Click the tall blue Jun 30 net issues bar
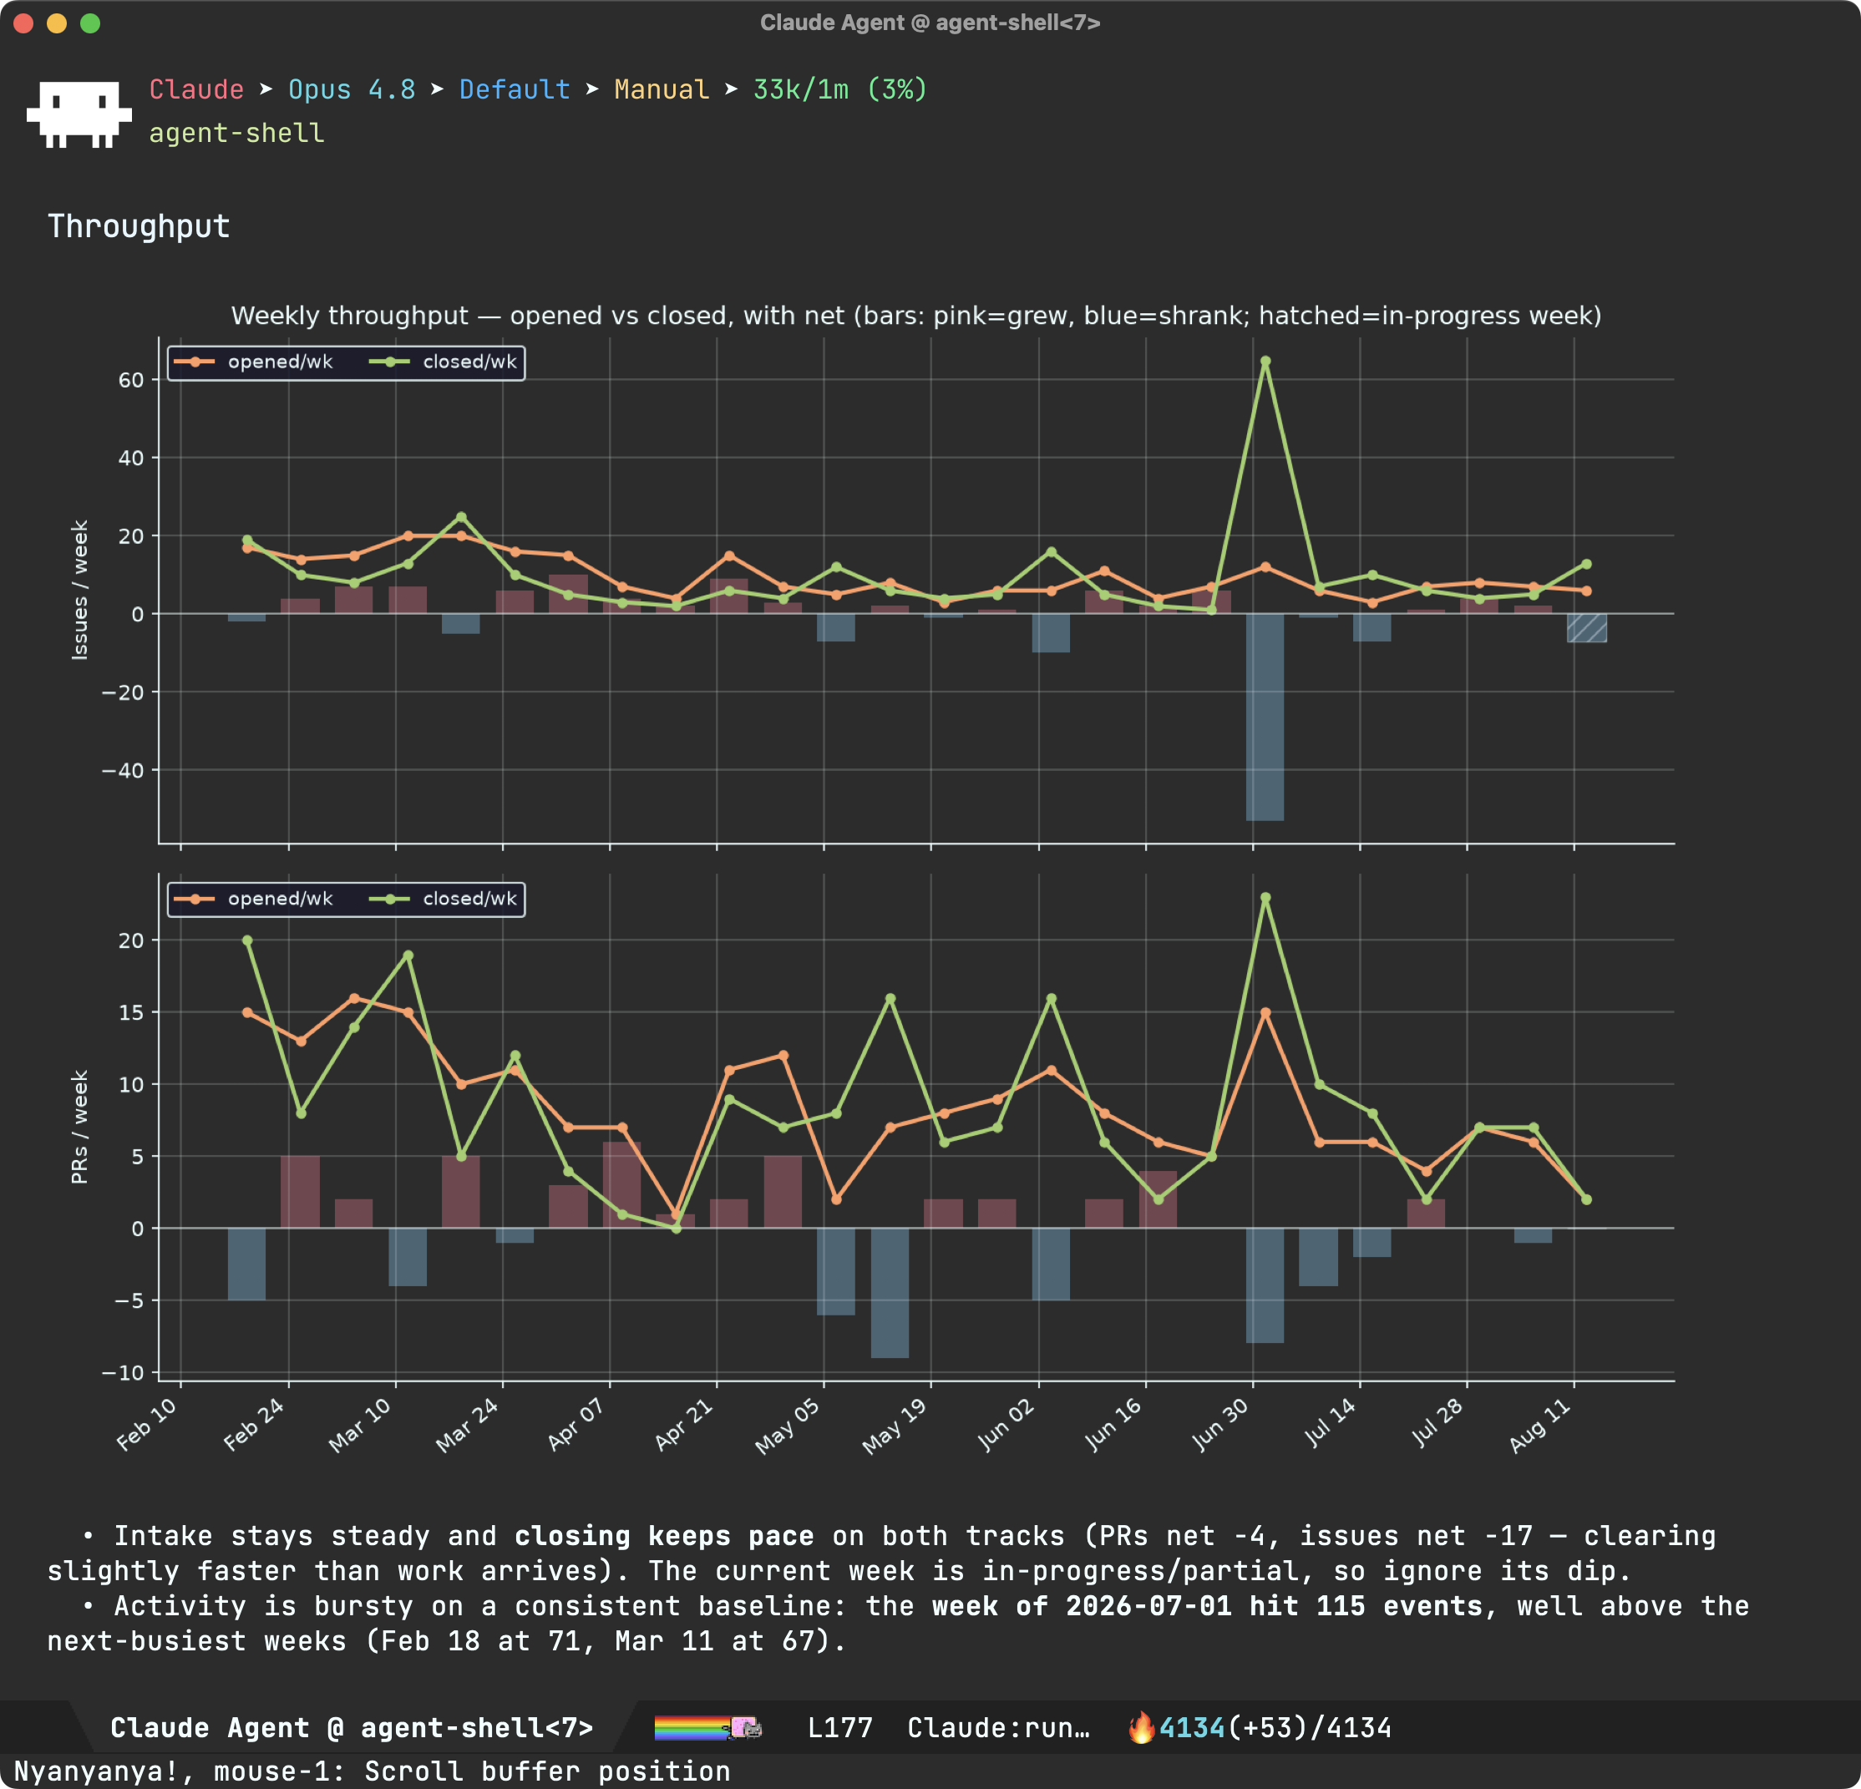The image size is (1861, 1789). point(1265,717)
